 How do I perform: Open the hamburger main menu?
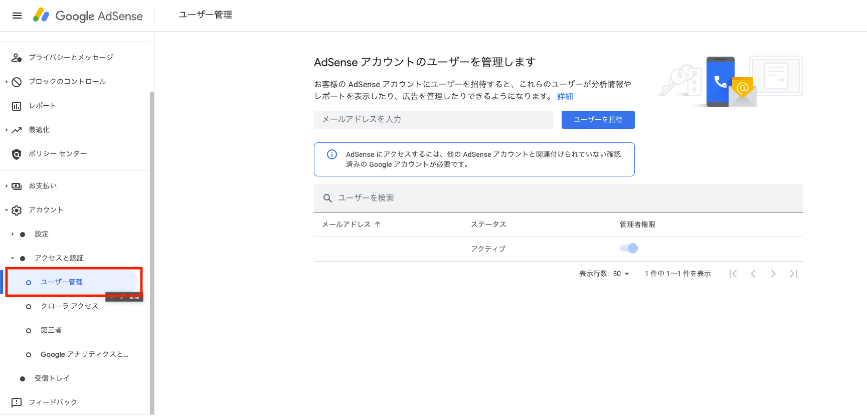click(x=17, y=16)
